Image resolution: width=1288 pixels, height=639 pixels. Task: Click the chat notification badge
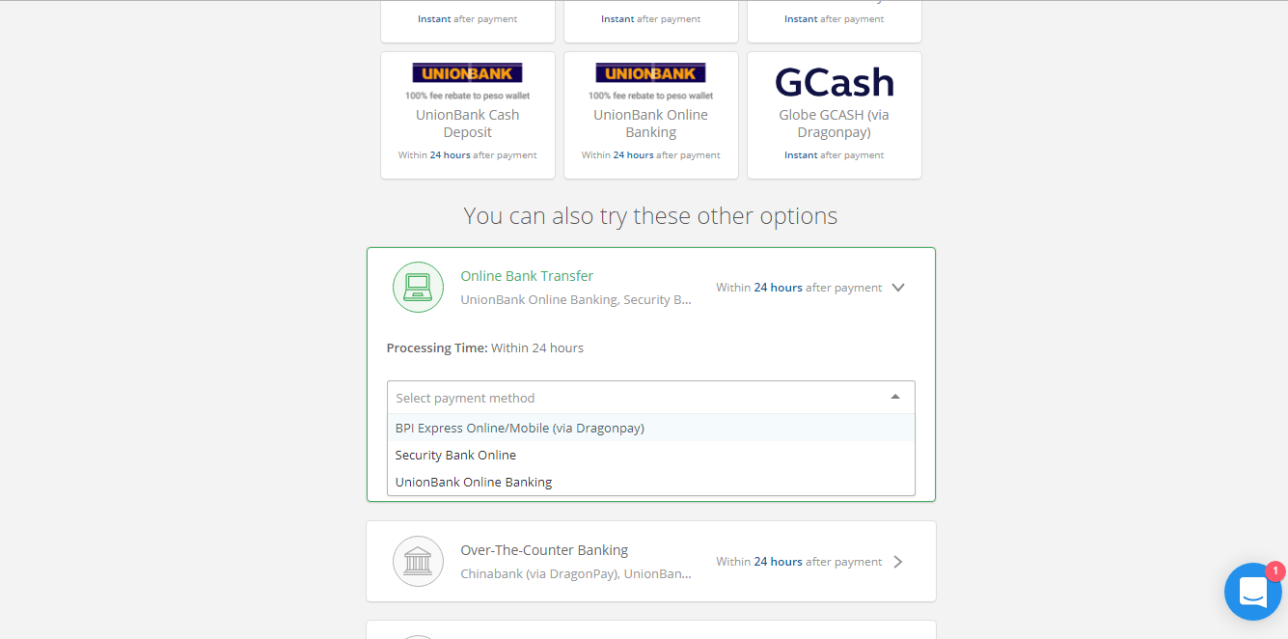point(1274,571)
